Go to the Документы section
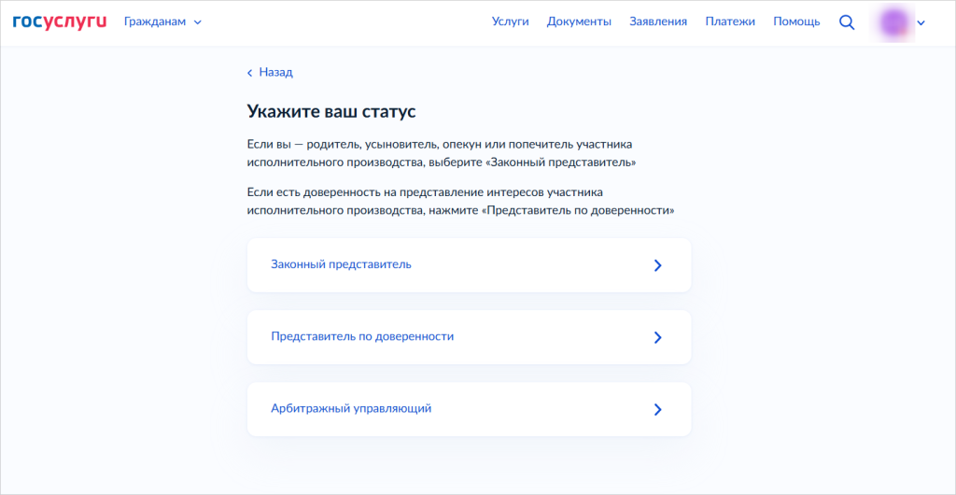Screen dimensions: 956x495 coord(579,21)
